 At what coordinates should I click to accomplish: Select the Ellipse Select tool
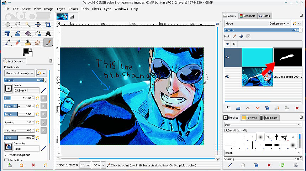(x=7, y=25)
